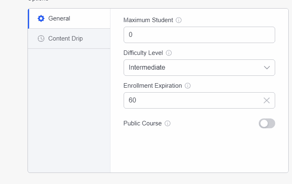Image resolution: width=292 pixels, height=184 pixels.
Task: Click the Public Course info icon
Action: 168,123
